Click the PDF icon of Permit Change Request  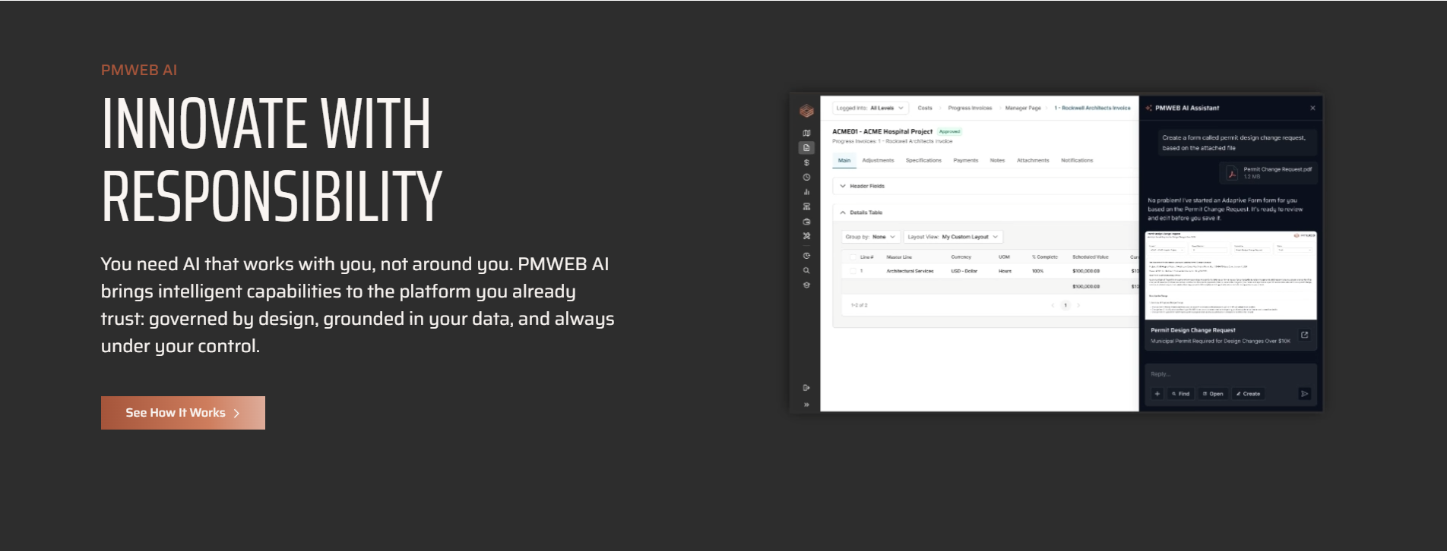tap(1232, 173)
